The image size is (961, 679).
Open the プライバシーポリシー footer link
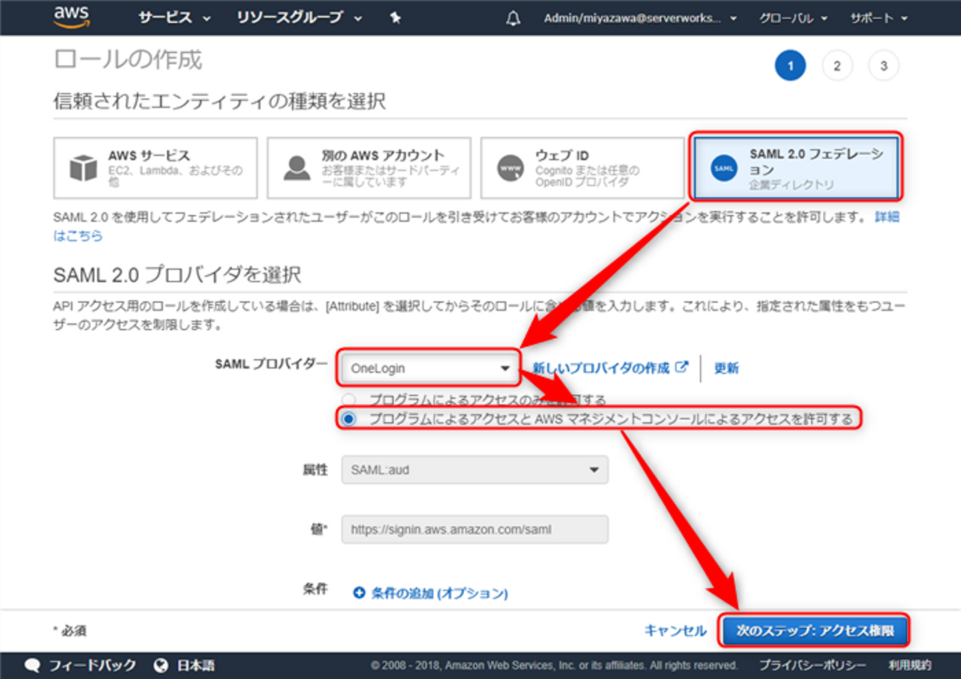(x=813, y=665)
